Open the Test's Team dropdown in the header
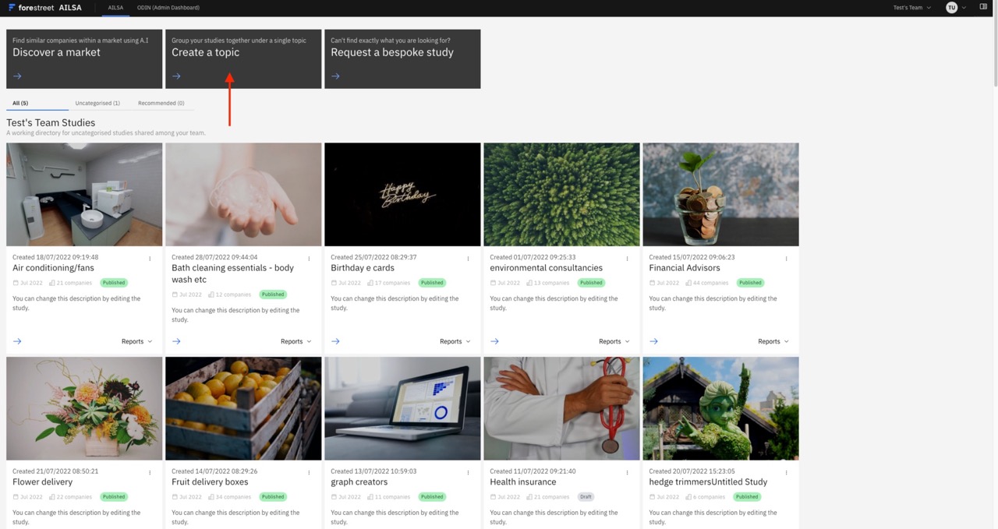 coord(912,8)
